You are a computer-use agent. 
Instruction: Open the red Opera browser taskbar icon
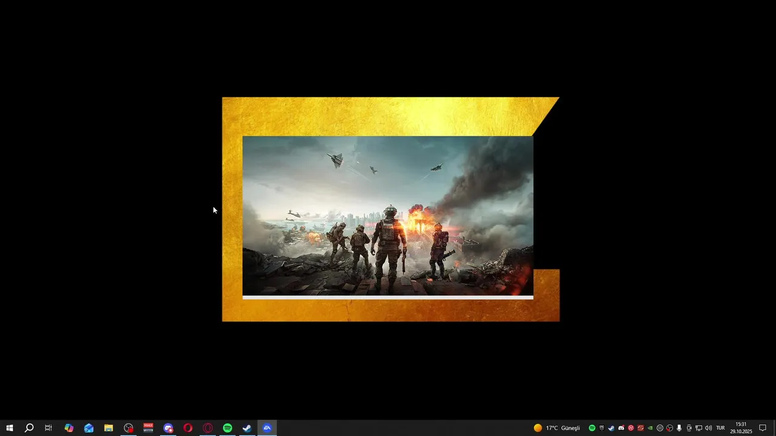pyautogui.click(x=188, y=428)
